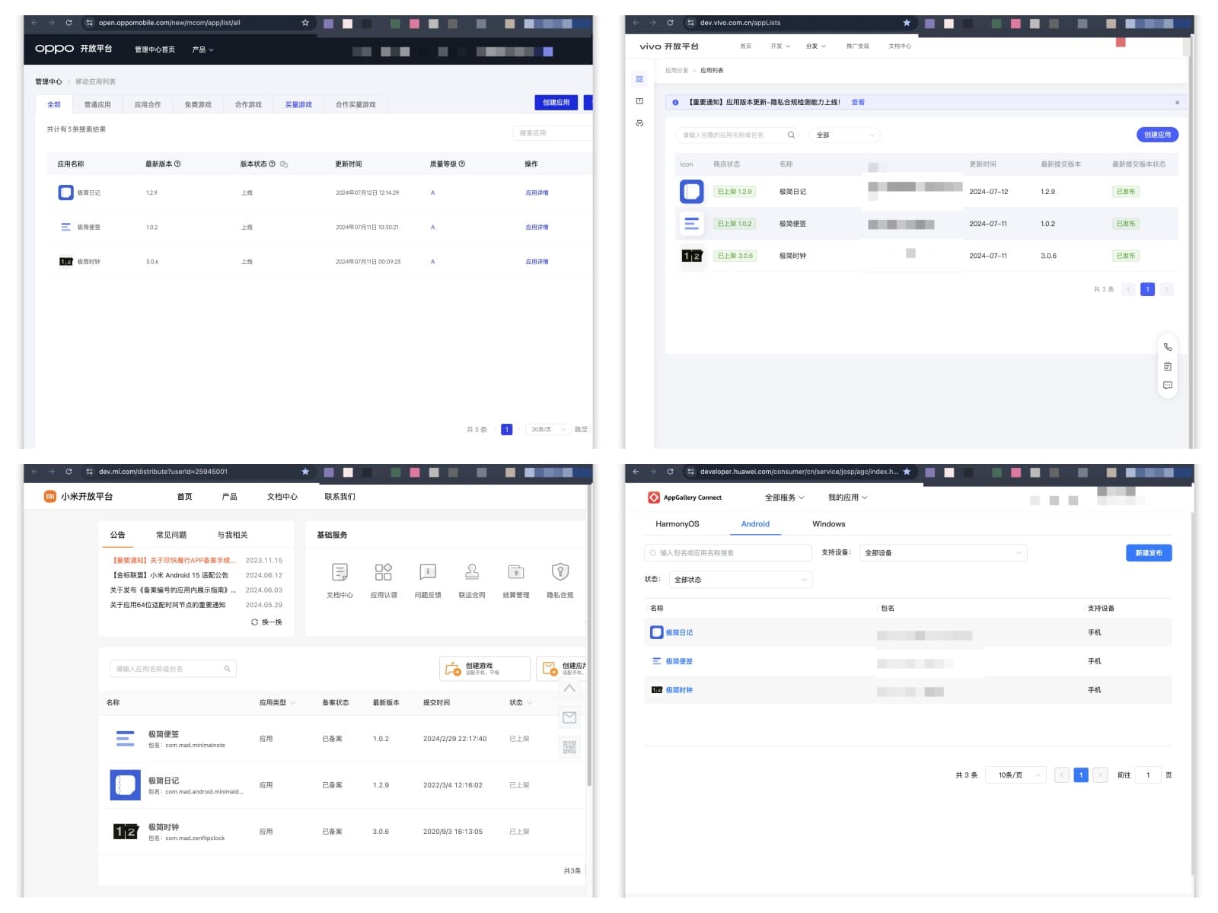Close the vivo important notice banner

[x=1177, y=103]
